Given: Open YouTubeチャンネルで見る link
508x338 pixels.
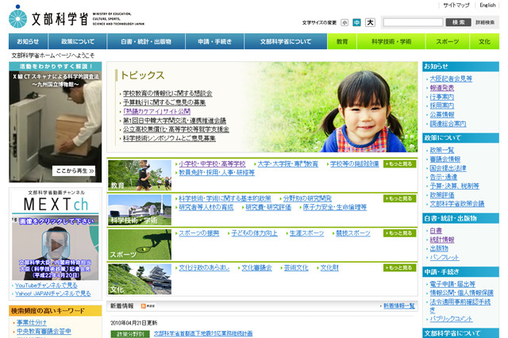Looking at the screenshot, I should click(x=46, y=285).
